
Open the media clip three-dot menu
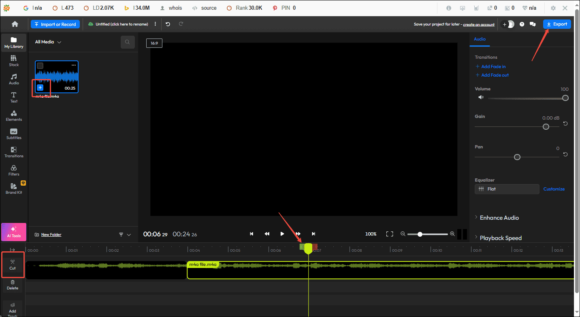click(74, 65)
